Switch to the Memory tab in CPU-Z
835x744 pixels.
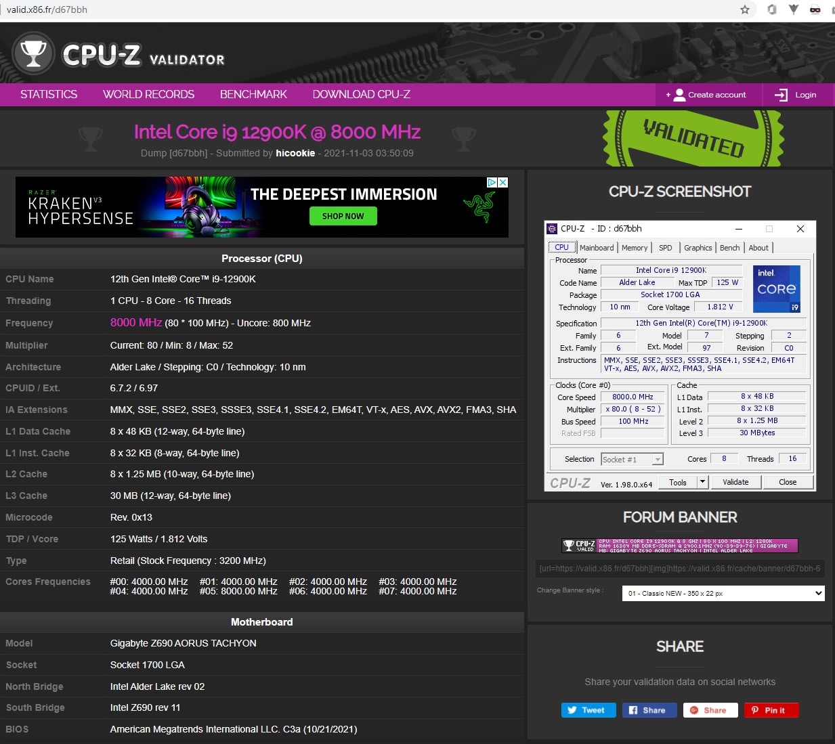(x=635, y=248)
